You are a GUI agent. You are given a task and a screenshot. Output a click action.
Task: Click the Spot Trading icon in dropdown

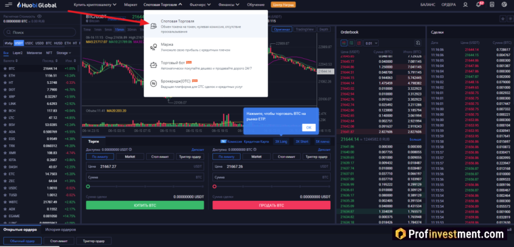(154, 26)
